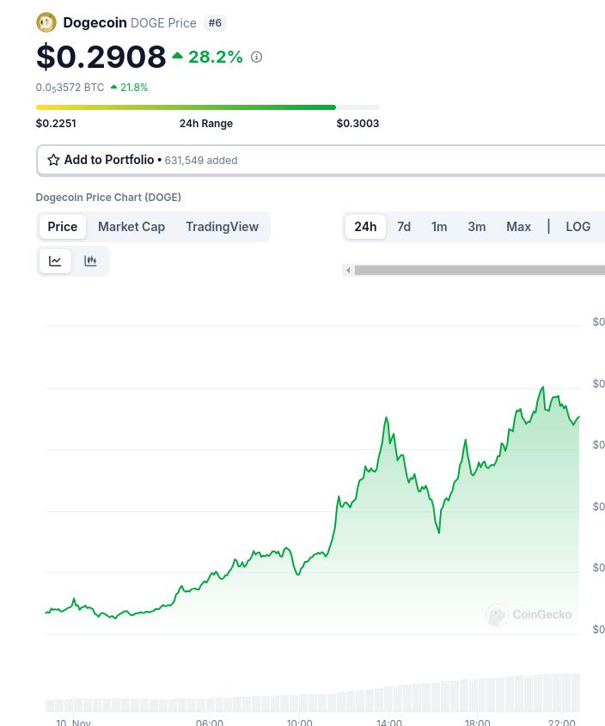This screenshot has width=605, height=726.
Task: Click the 24h Range progress bar
Action: pyautogui.click(x=207, y=107)
